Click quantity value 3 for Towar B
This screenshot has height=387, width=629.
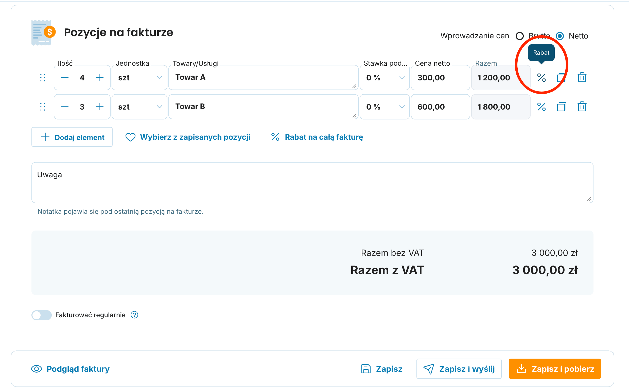[82, 107]
